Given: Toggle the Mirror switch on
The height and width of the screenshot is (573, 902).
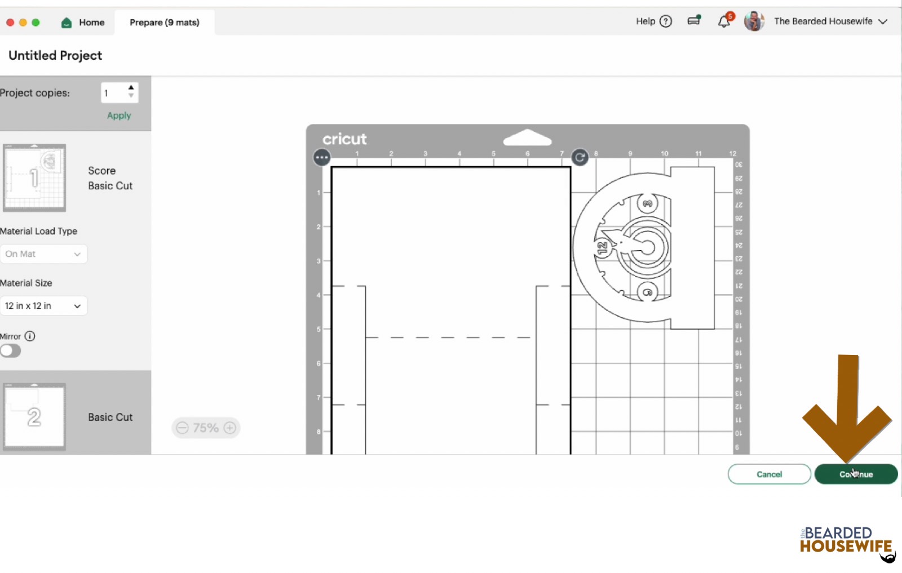Looking at the screenshot, I should click(11, 351).
